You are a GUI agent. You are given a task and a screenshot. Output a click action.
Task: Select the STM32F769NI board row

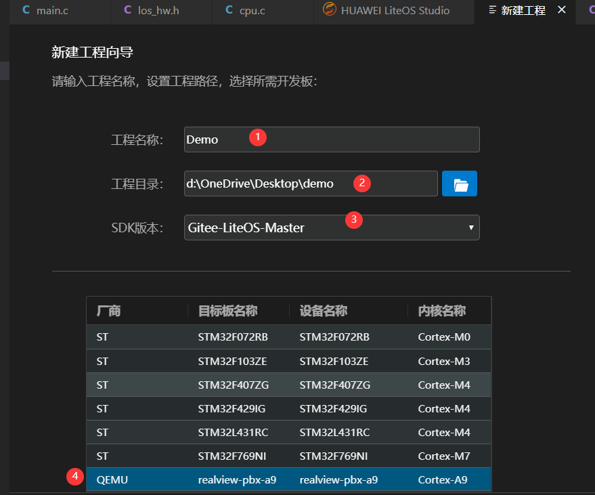(288, 456)
